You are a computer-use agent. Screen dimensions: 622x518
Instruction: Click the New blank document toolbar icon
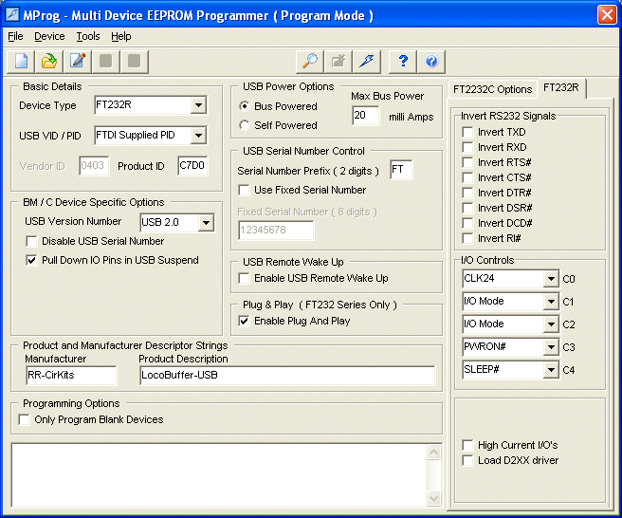tap(22, 62)
